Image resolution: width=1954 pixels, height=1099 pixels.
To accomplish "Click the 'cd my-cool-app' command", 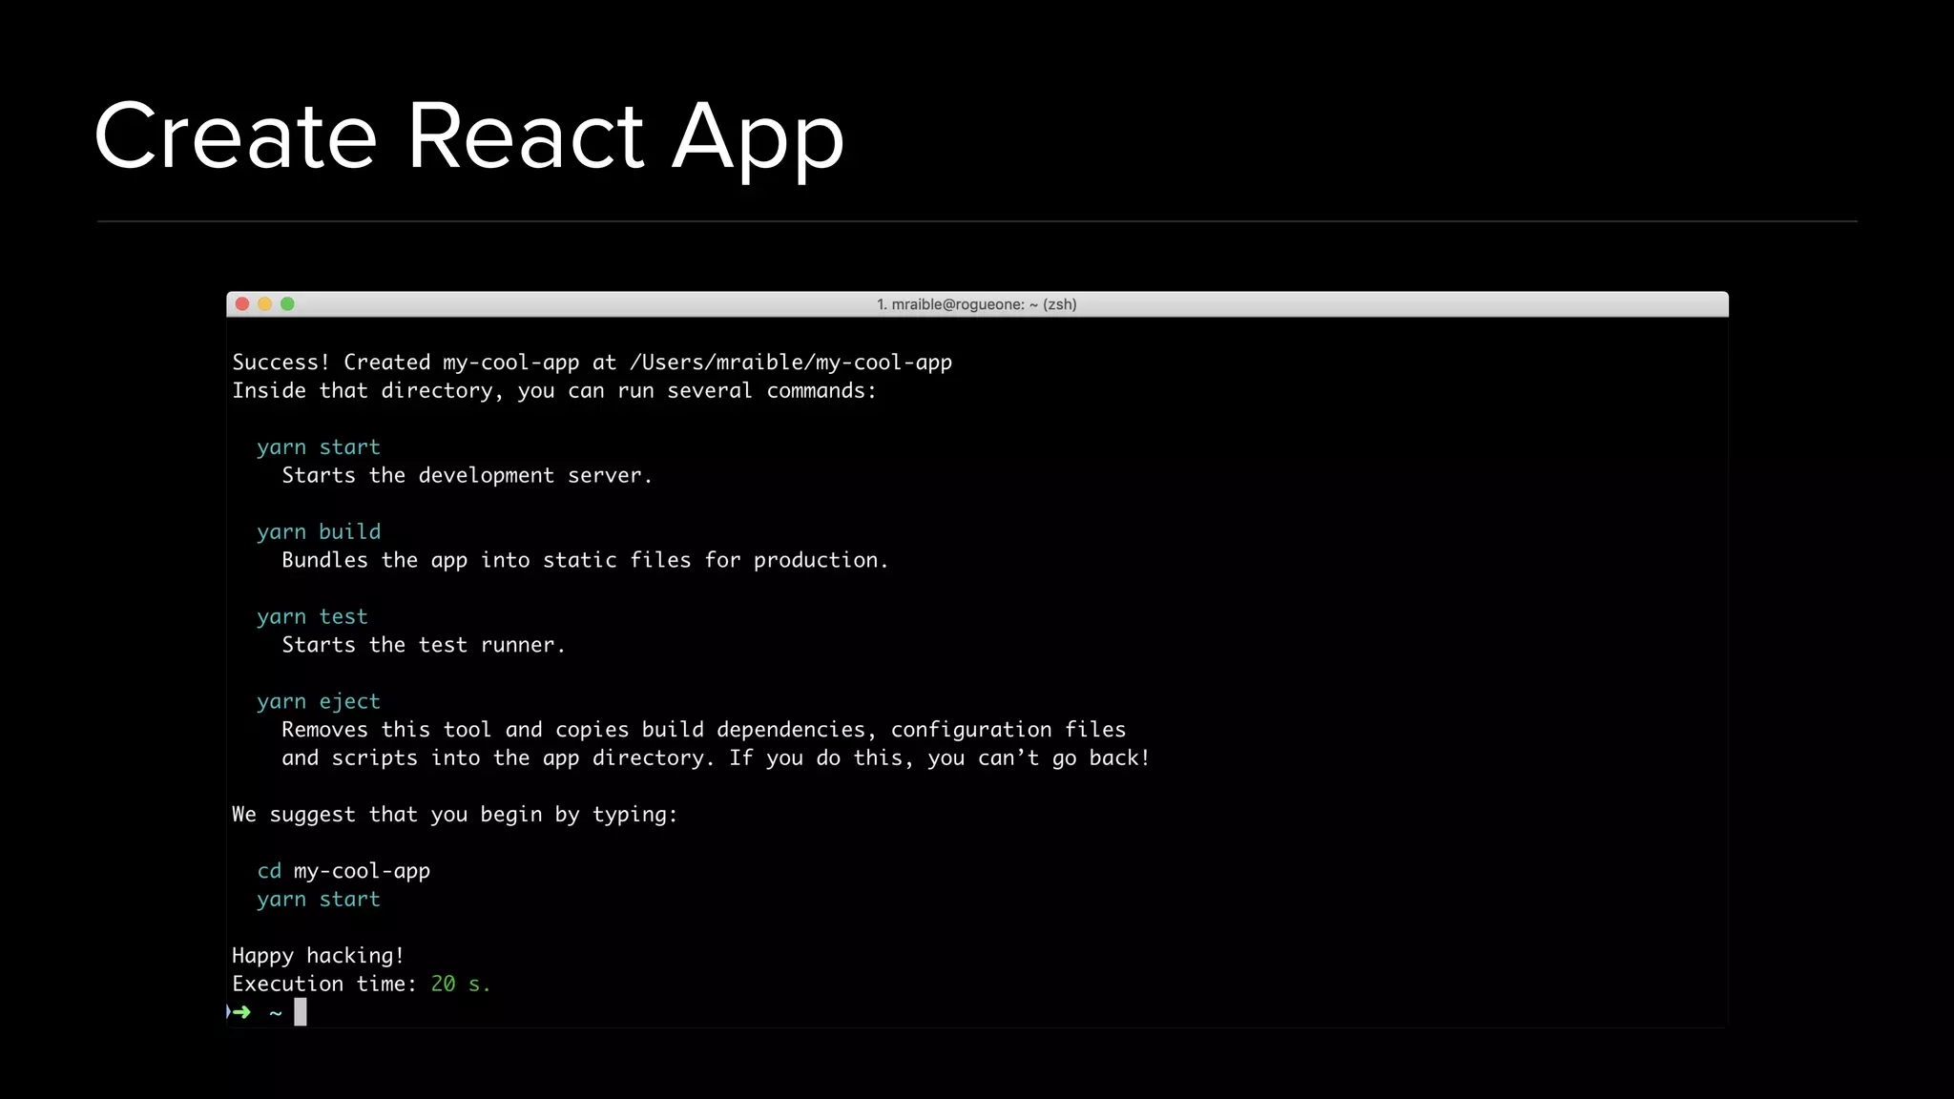I will [x=343, y=871].
